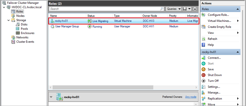Click the orange Save power icon
Viewport: 246px width, 106px height.
tap(203, 69)
